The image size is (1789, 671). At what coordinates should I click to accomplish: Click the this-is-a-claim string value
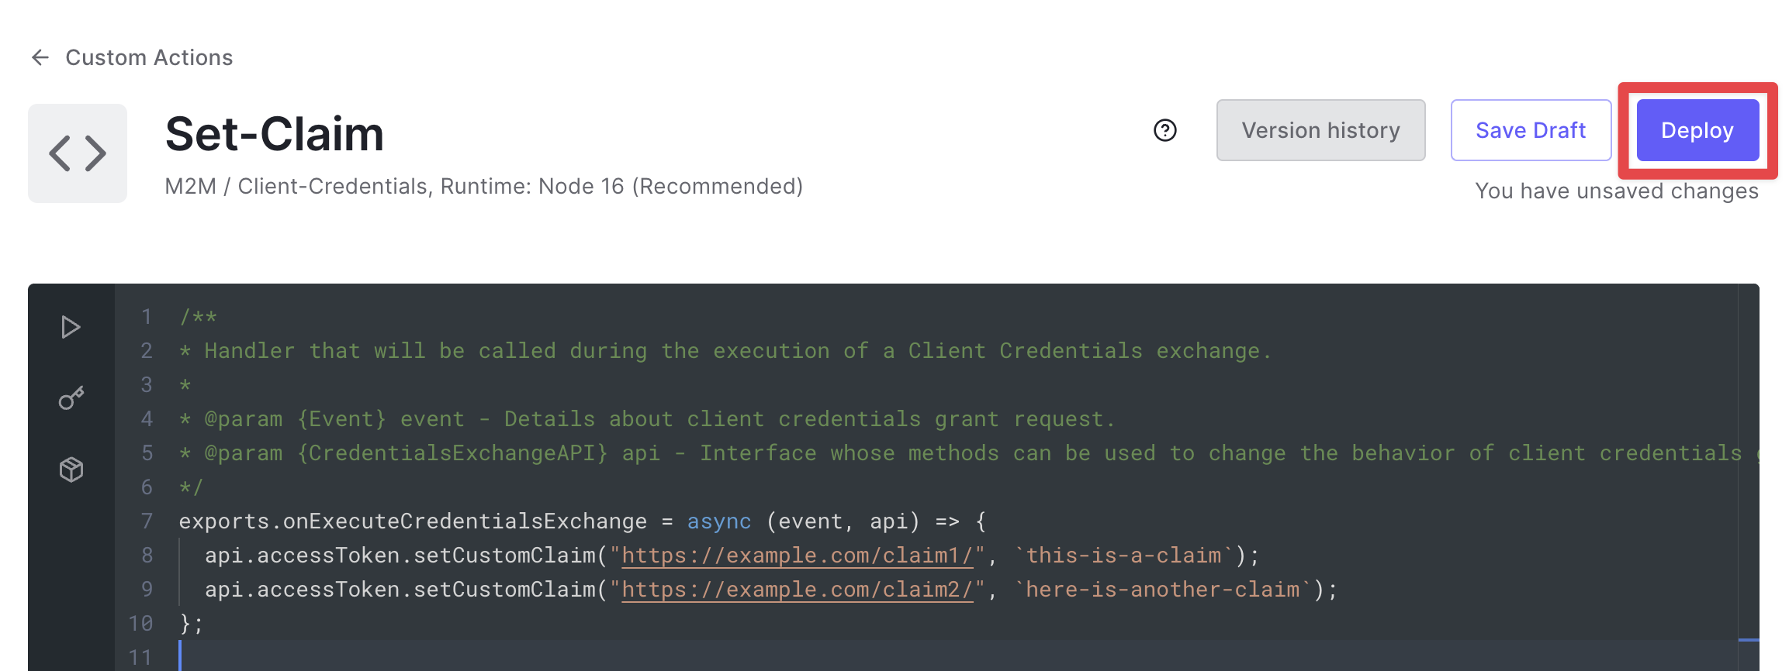coord(1123,556)
